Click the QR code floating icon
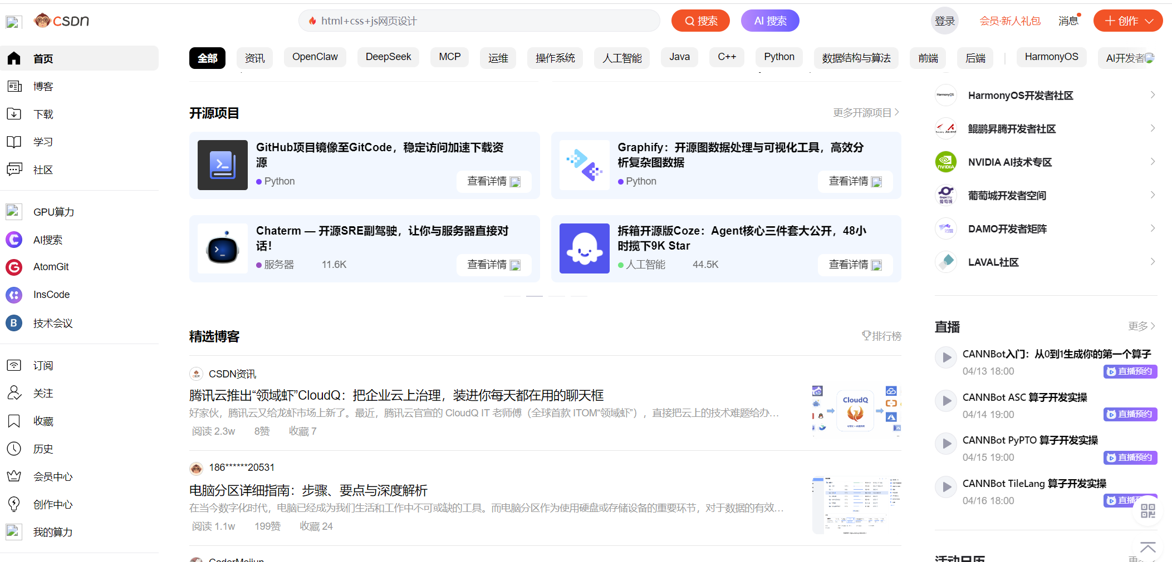The image size is (1172, 562). click(x=1148, y=511)
